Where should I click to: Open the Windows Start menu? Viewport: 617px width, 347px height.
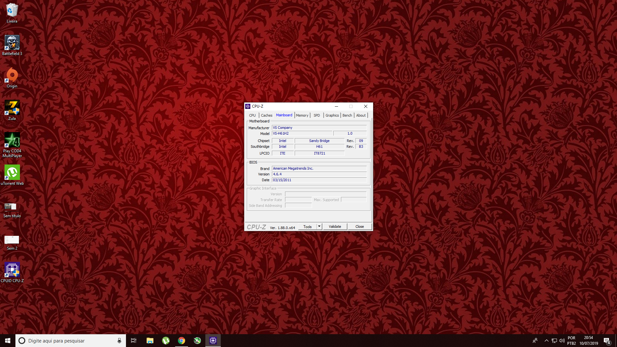click(x=8, y=341)
